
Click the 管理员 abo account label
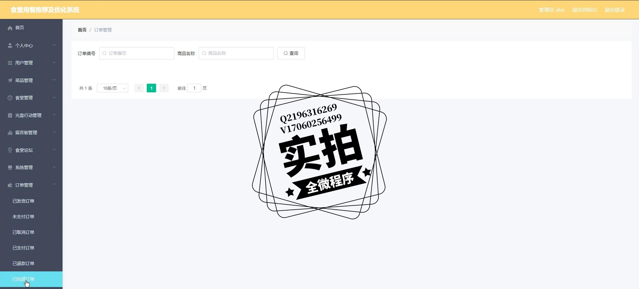551,10
